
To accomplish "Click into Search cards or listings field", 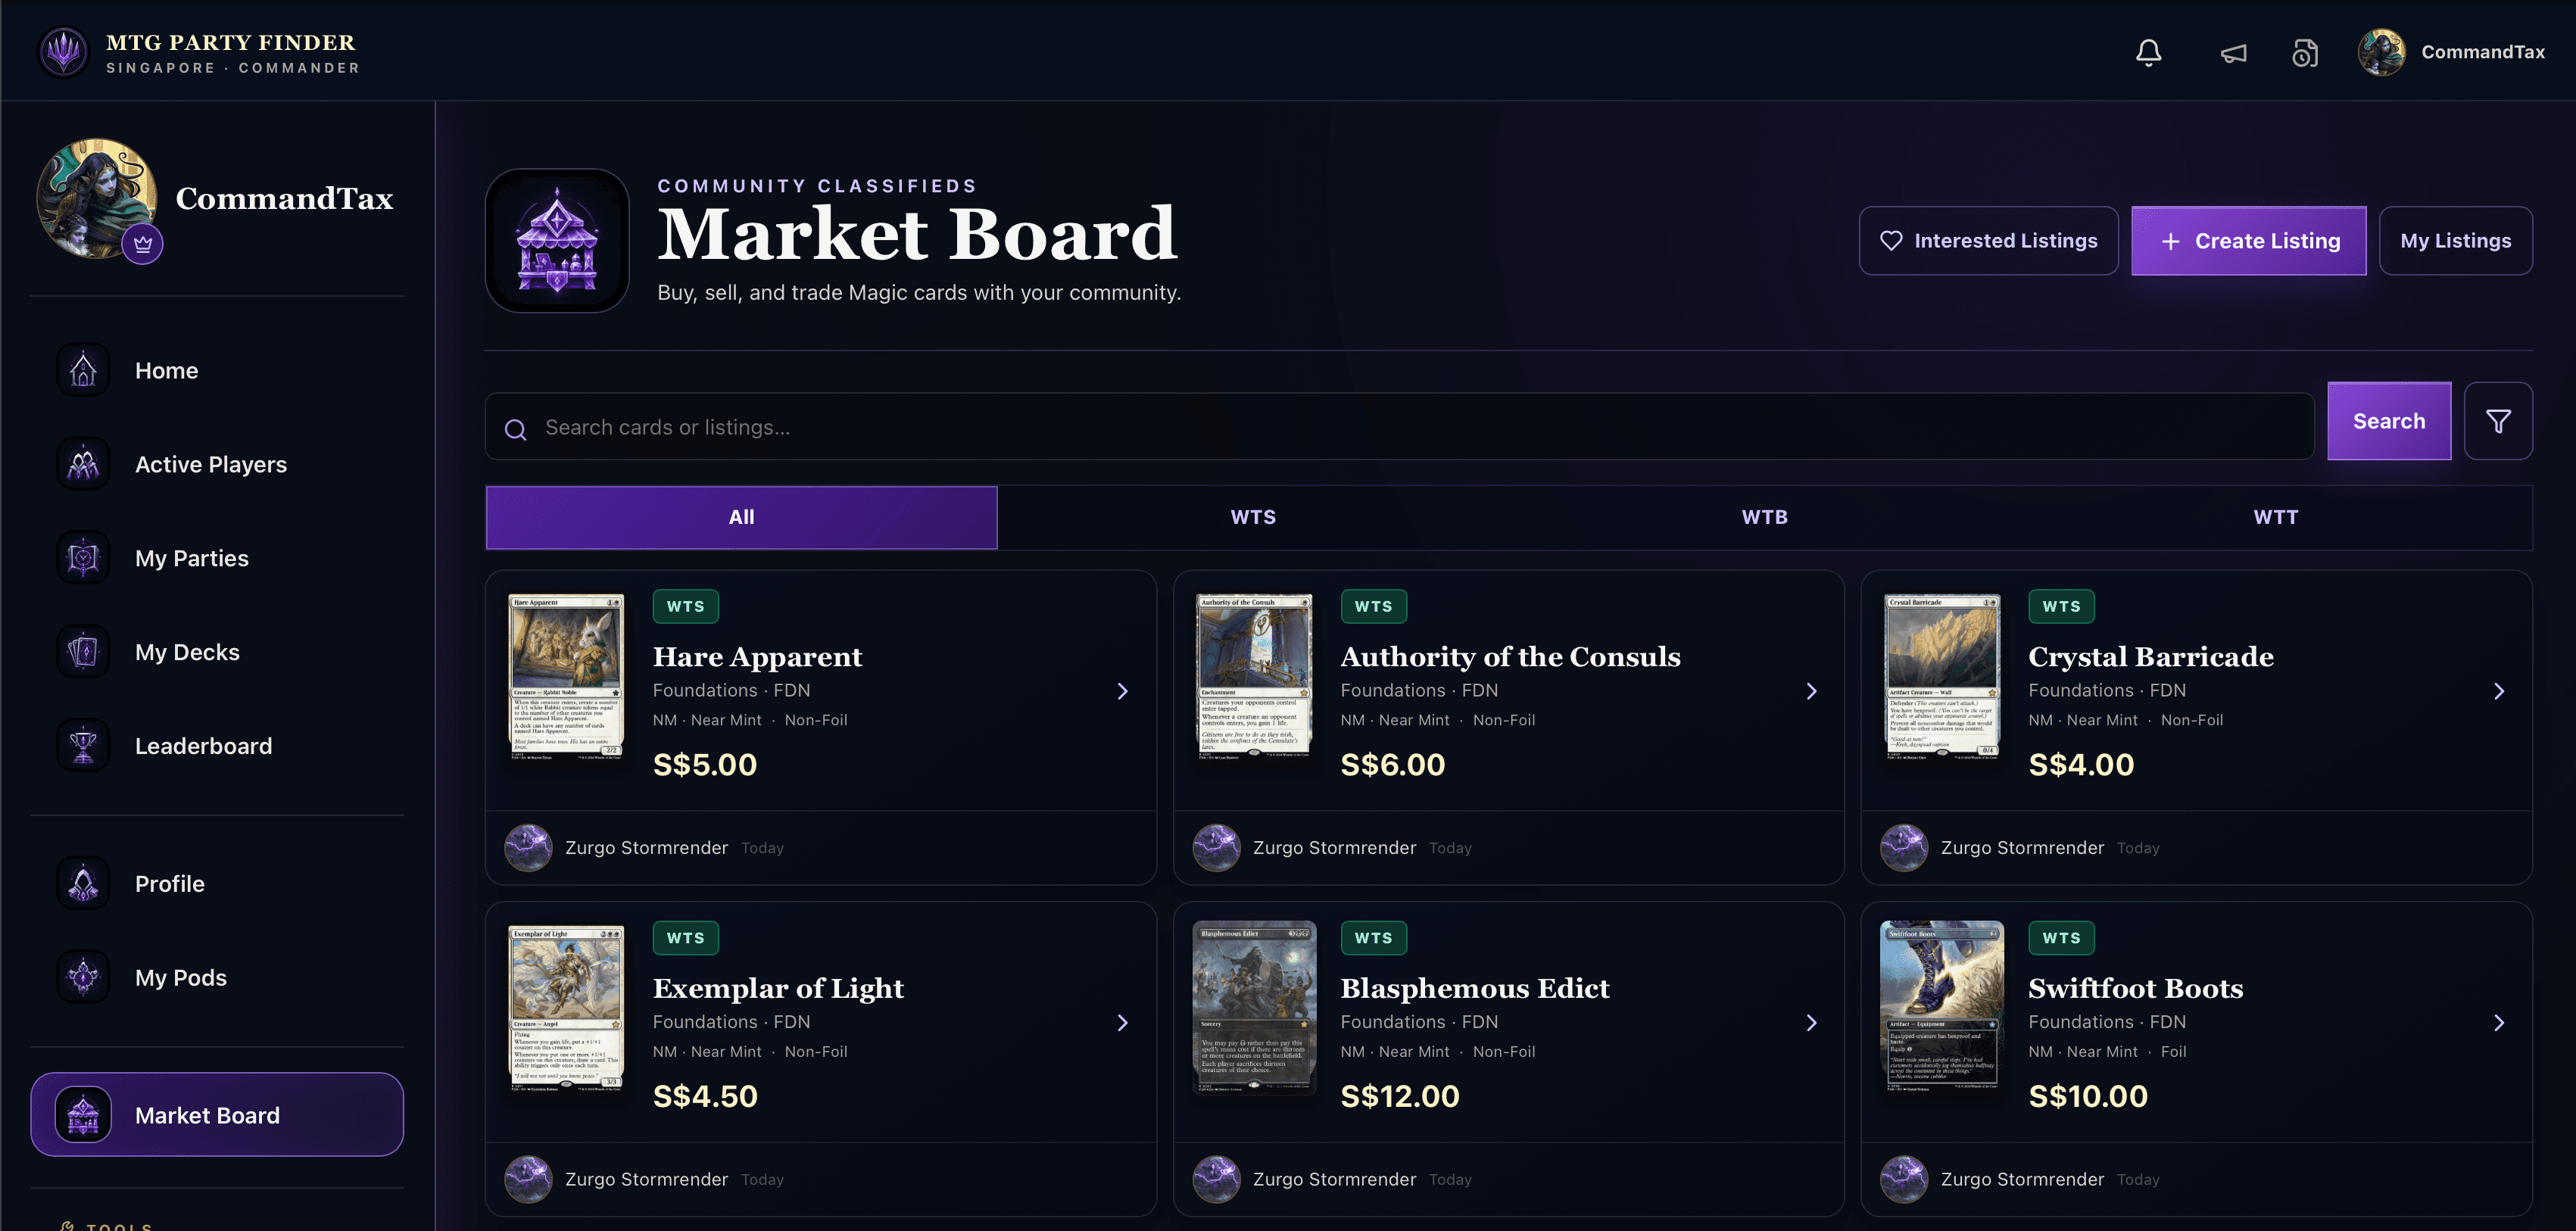I will (x=1399, y=427).
